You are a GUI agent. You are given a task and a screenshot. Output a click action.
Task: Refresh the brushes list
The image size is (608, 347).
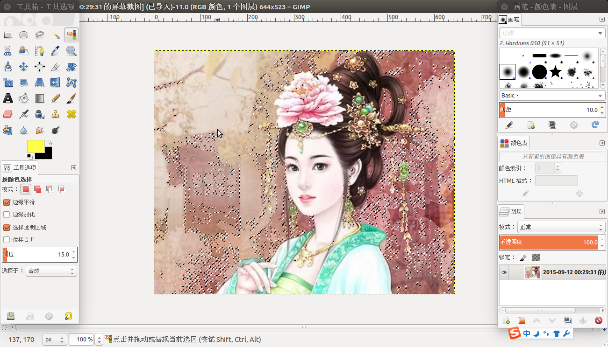click(x=595, y=125)
